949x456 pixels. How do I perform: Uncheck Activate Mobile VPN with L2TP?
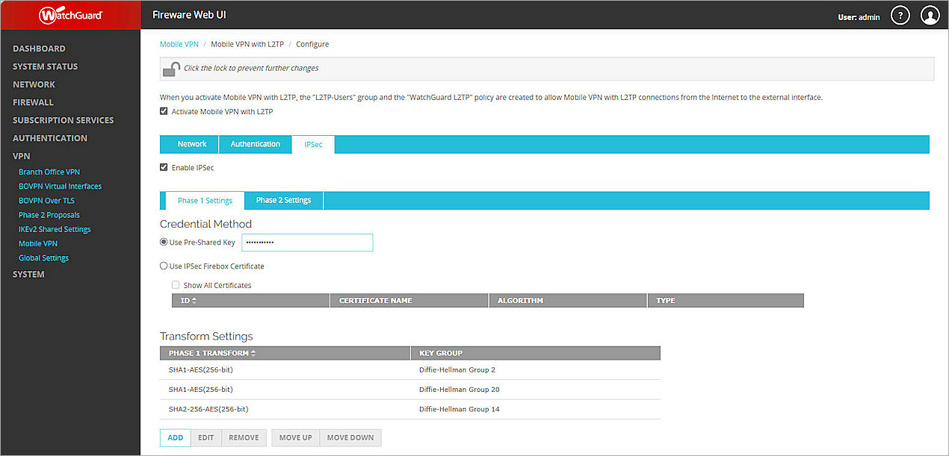click(164, 110)
